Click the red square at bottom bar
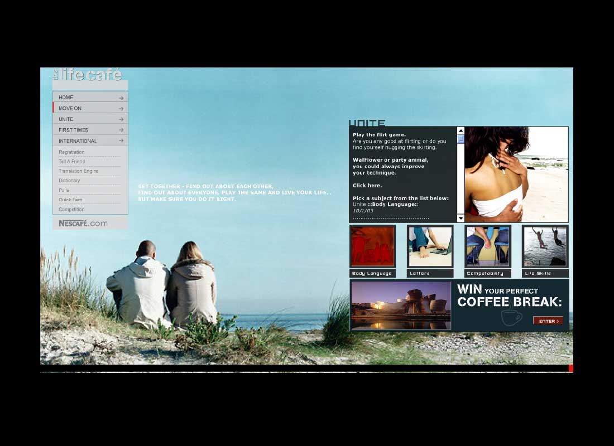 [571, 368]
